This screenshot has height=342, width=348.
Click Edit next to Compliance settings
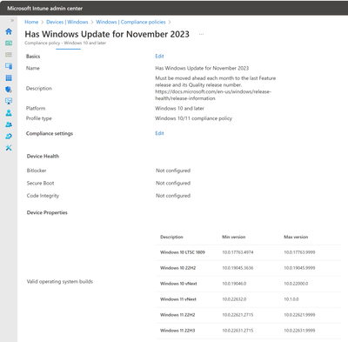click(x=159, y=133)
